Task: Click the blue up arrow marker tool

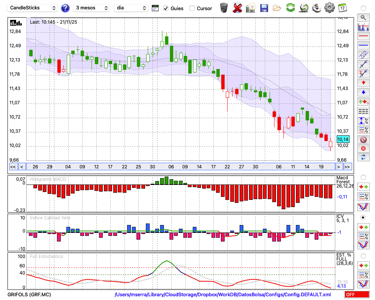Action: (363, 92)
